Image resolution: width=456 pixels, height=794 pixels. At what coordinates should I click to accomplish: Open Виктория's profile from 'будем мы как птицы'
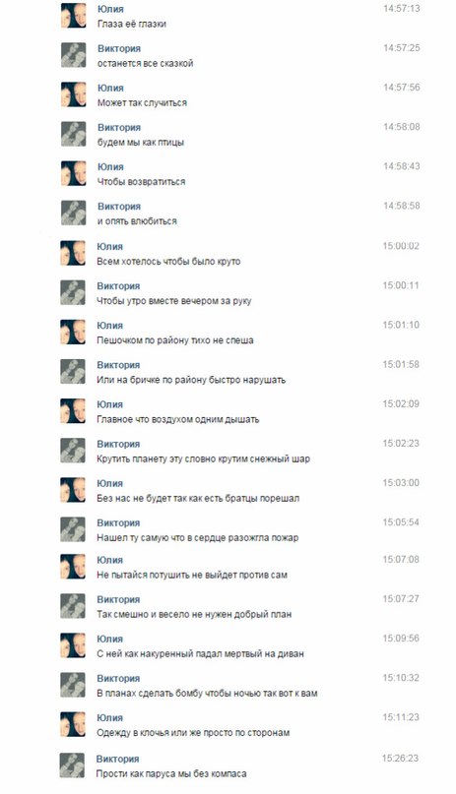[x=119, y=128]
